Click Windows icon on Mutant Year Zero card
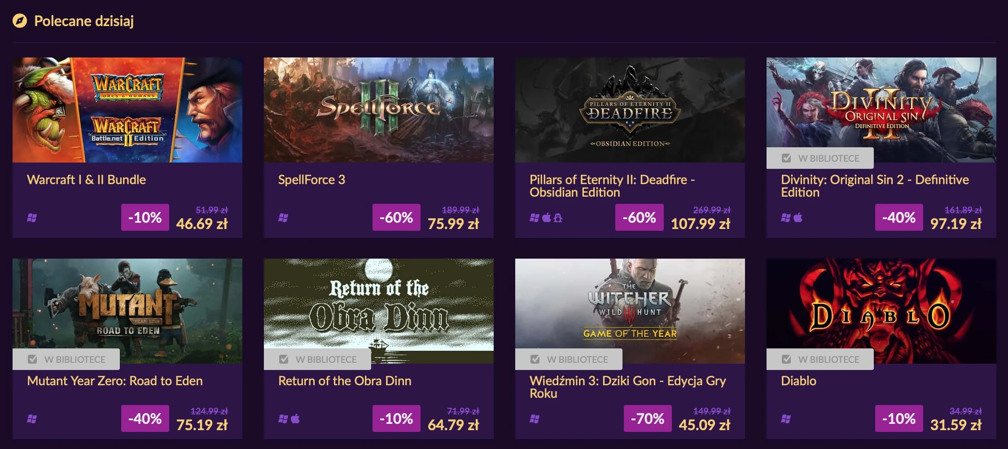 coord(32,419)
